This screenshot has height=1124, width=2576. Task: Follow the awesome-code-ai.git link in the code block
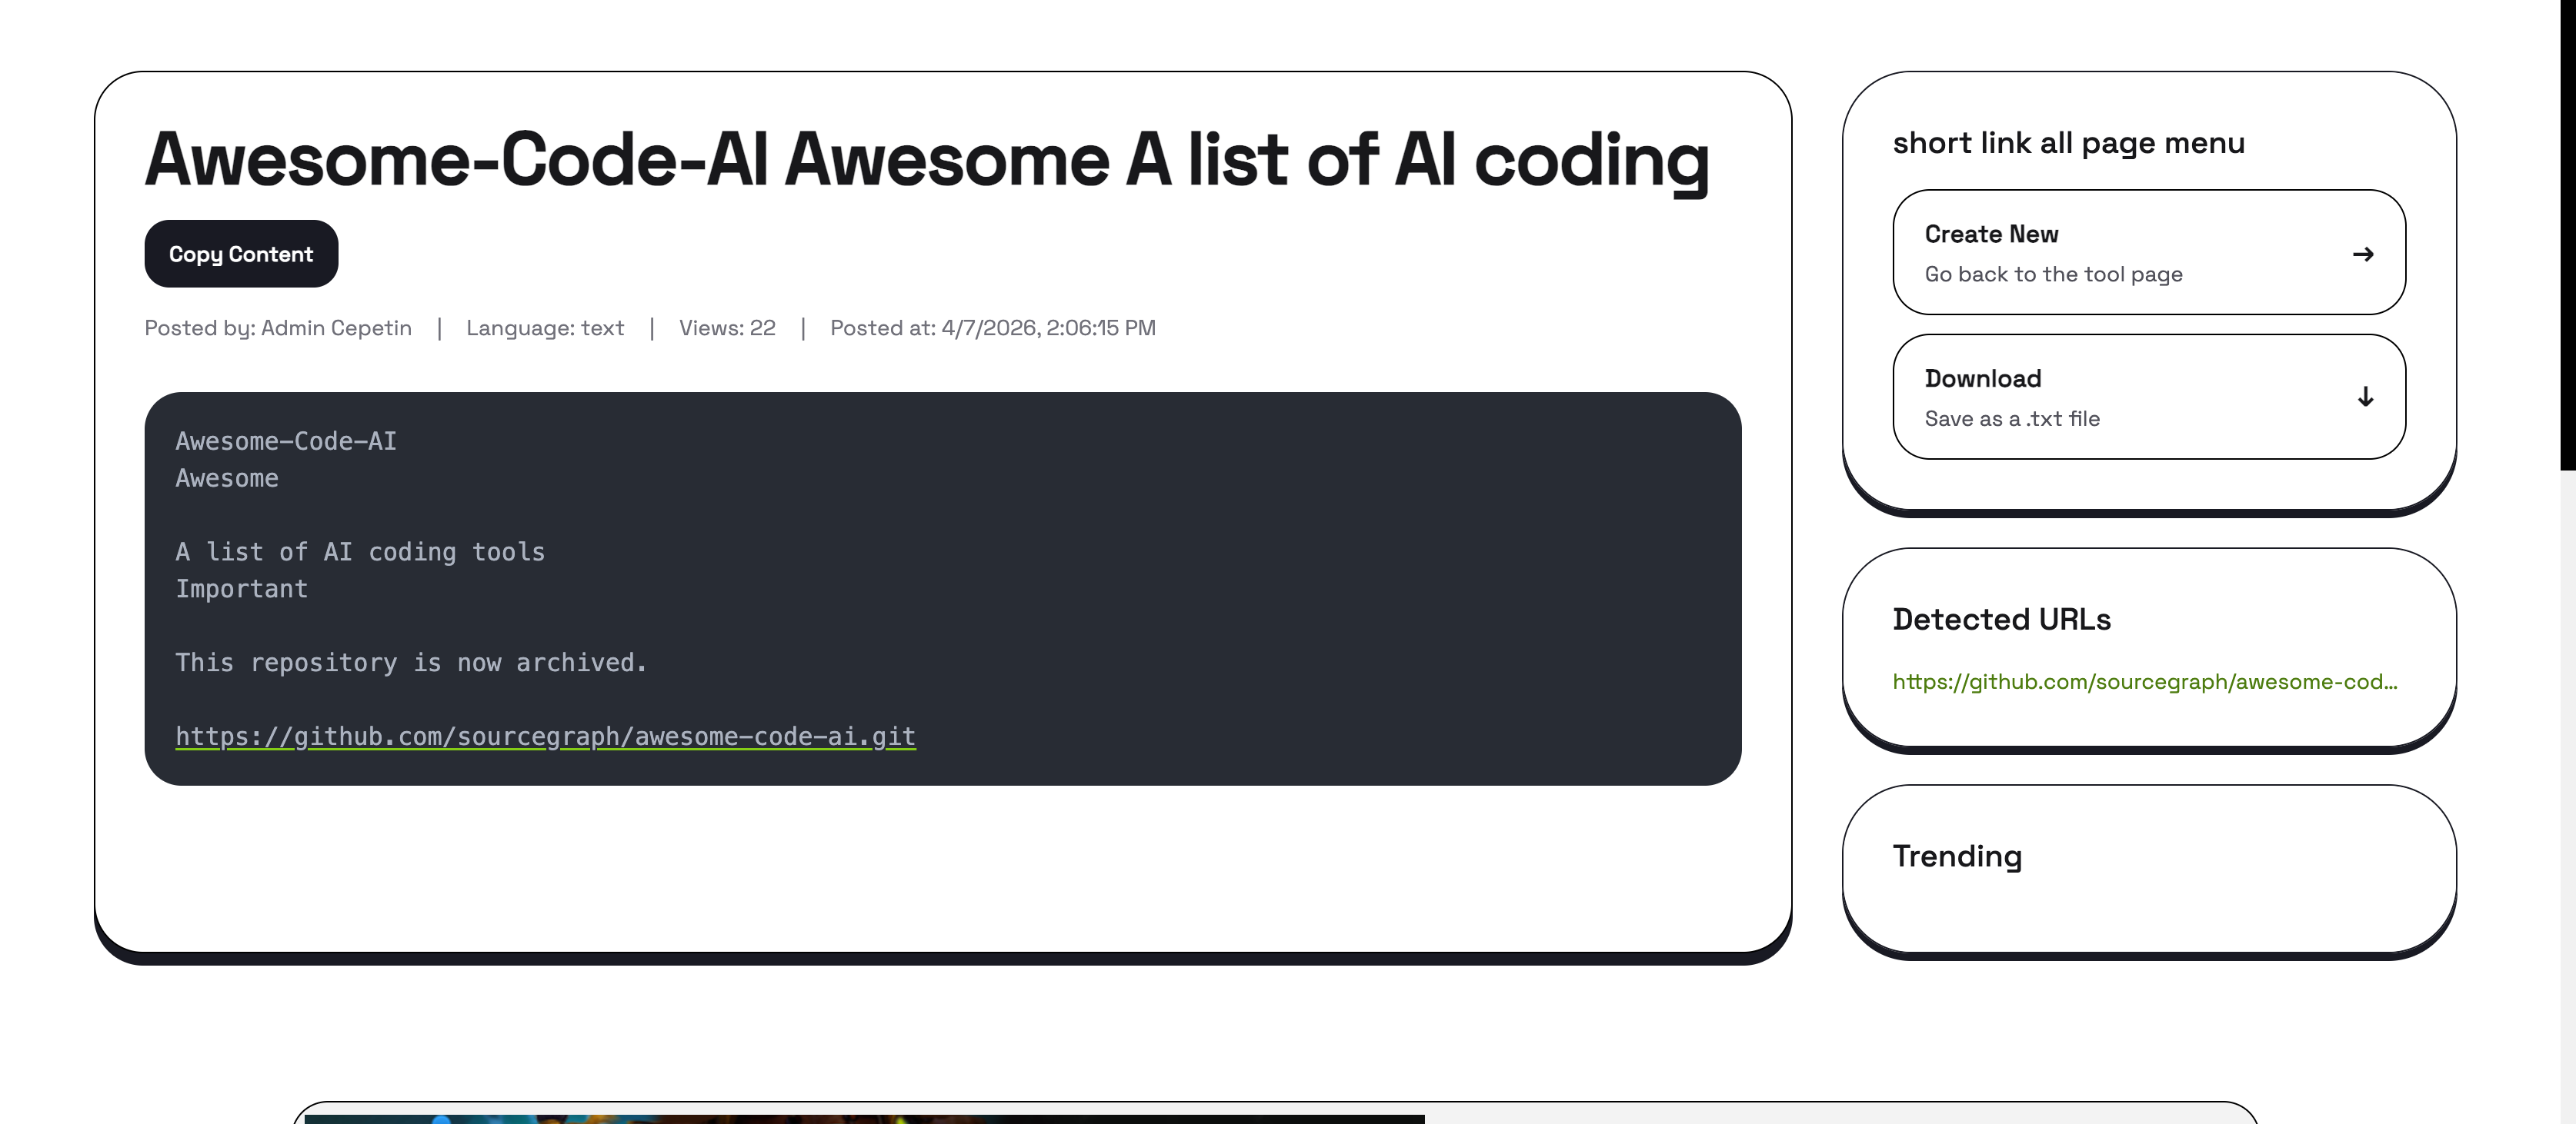tap(545, 737)
